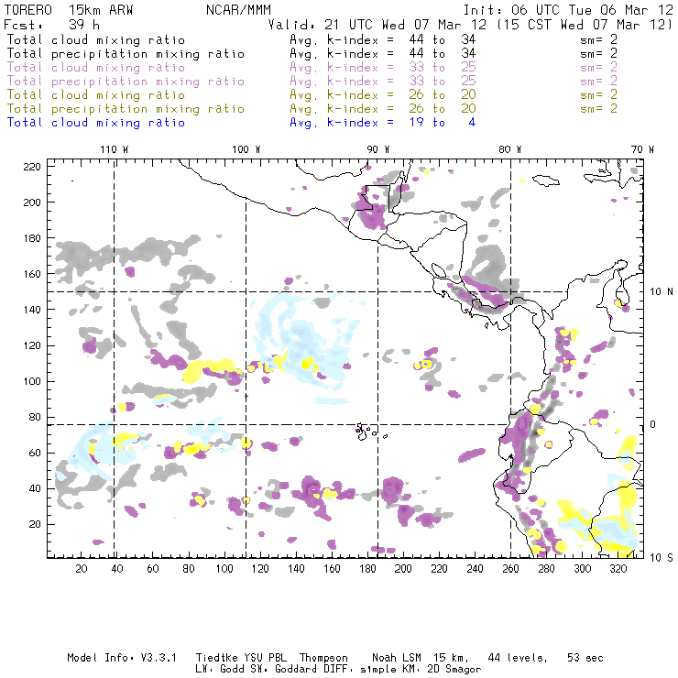The image size is (678, 678).
Task: Click the black 'Total cloud mixing ratio' legend entry
Action: (96, 39)
